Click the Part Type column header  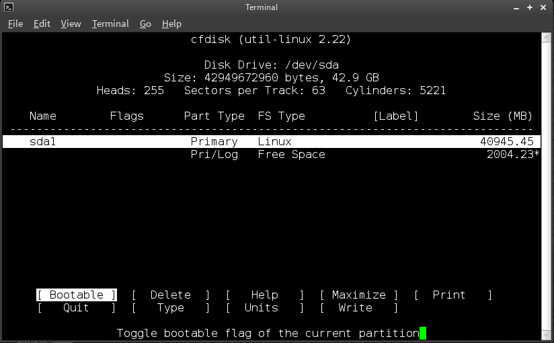click(214, 116)
